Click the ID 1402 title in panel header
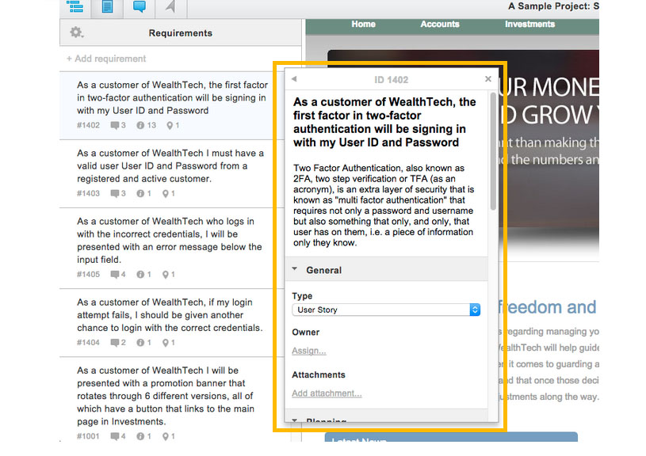Screen dimensions: 646x456 click(x=391, y=79)
